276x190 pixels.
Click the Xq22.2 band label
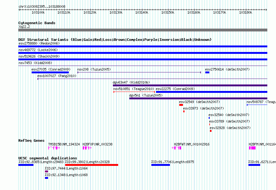tap(24, 27)
